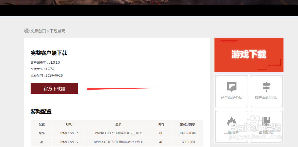
Task: Click the signpost icon for 曙光崛起介绍
Action: click(266, 86)
